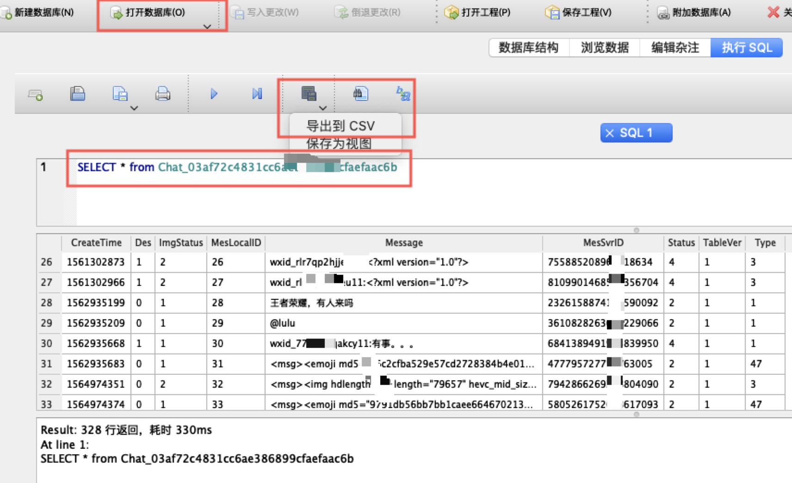Click the find and replace icon
Screen dimensions: 792x483
(403, 94)
